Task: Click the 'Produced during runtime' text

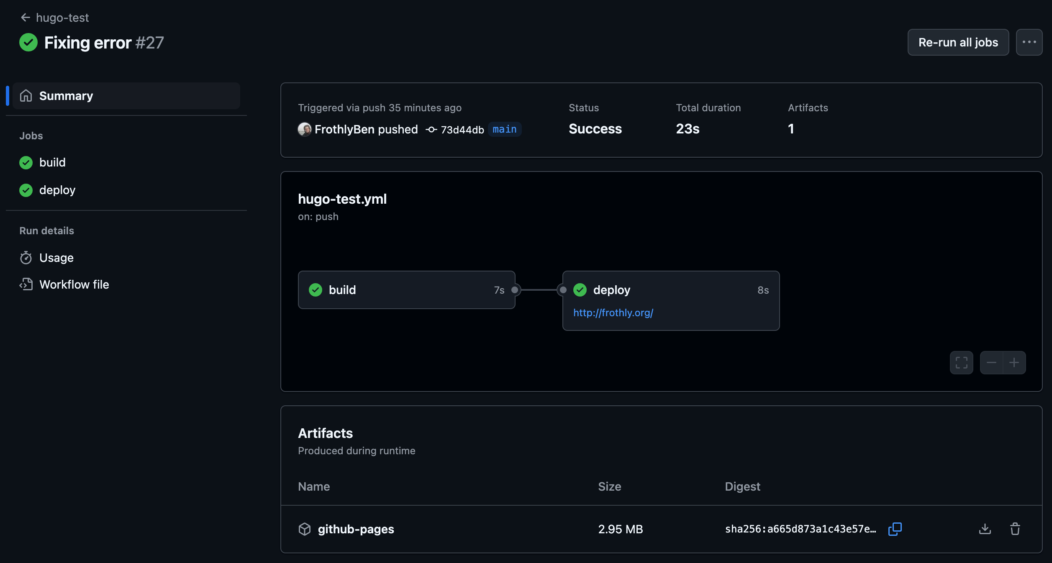Action: click(x=357, y=451)
